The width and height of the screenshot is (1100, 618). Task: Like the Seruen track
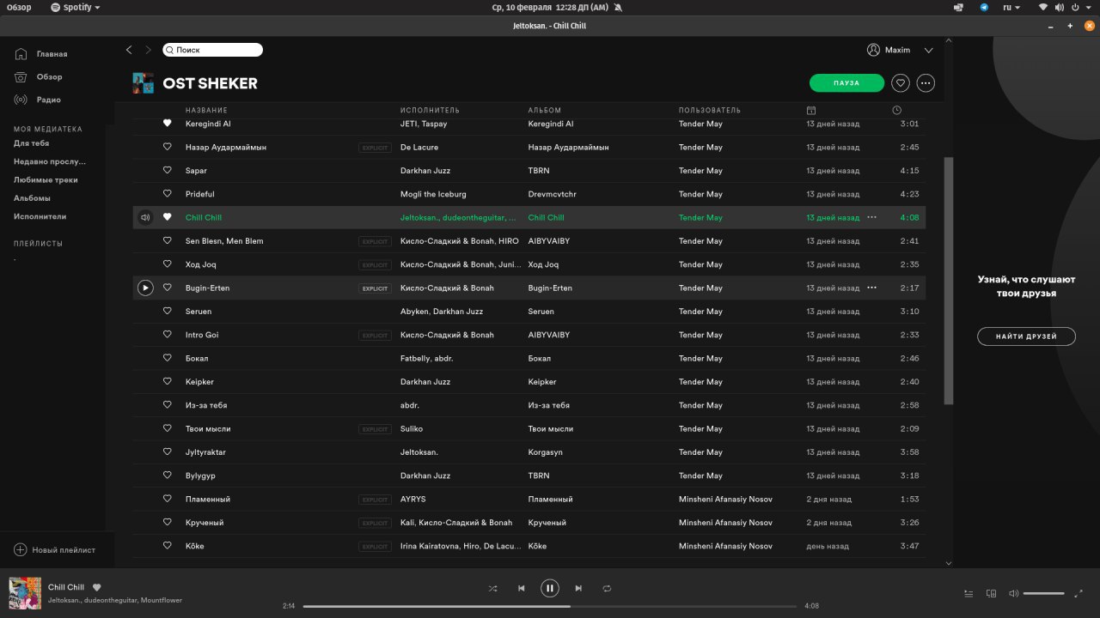168,312
